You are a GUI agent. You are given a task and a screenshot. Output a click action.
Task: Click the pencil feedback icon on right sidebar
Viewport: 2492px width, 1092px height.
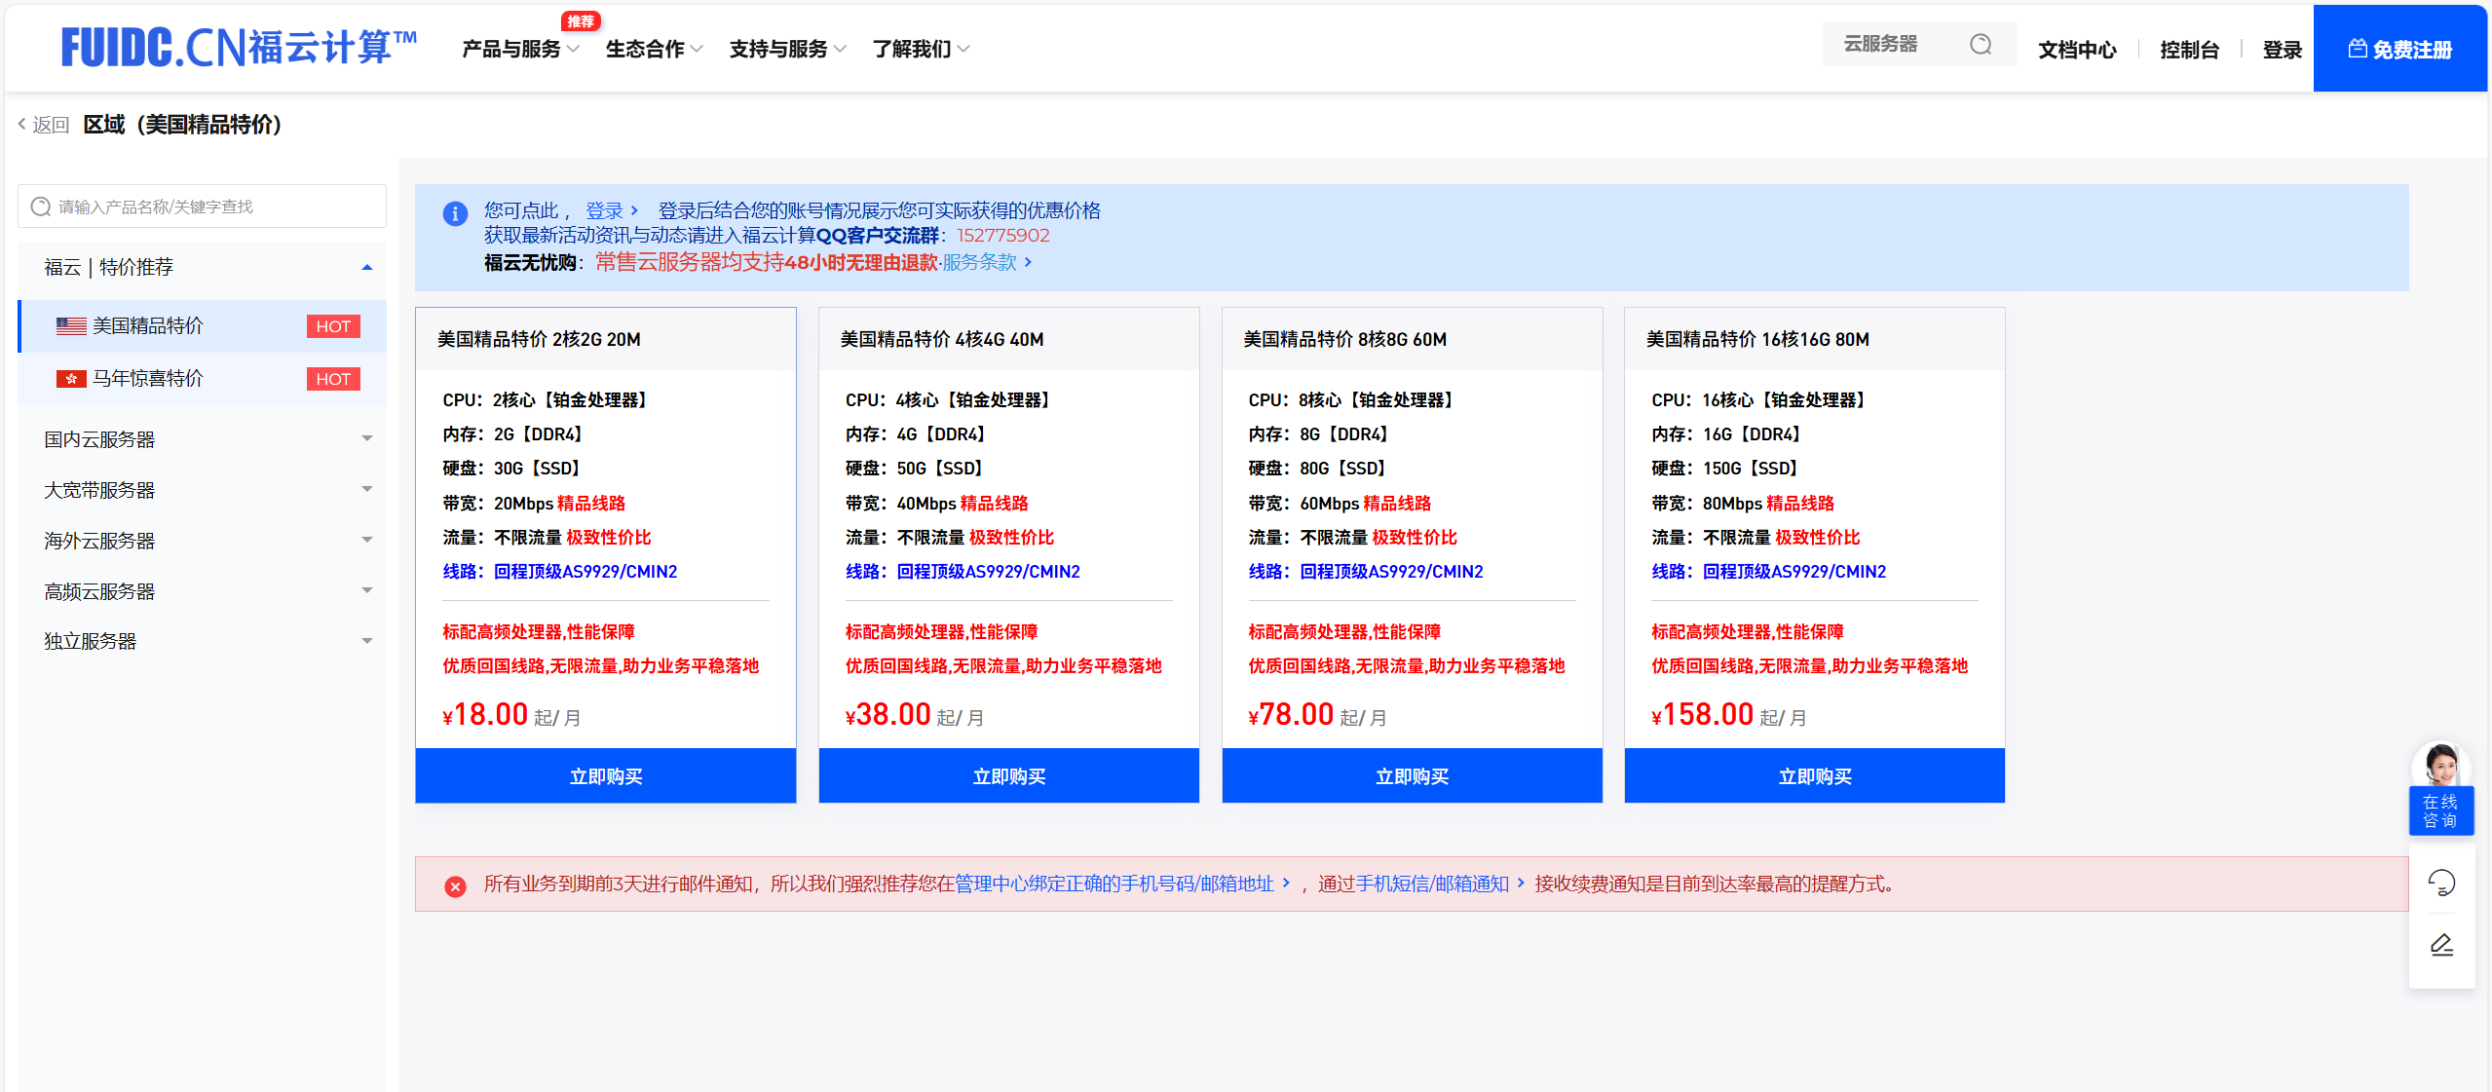2440,944
